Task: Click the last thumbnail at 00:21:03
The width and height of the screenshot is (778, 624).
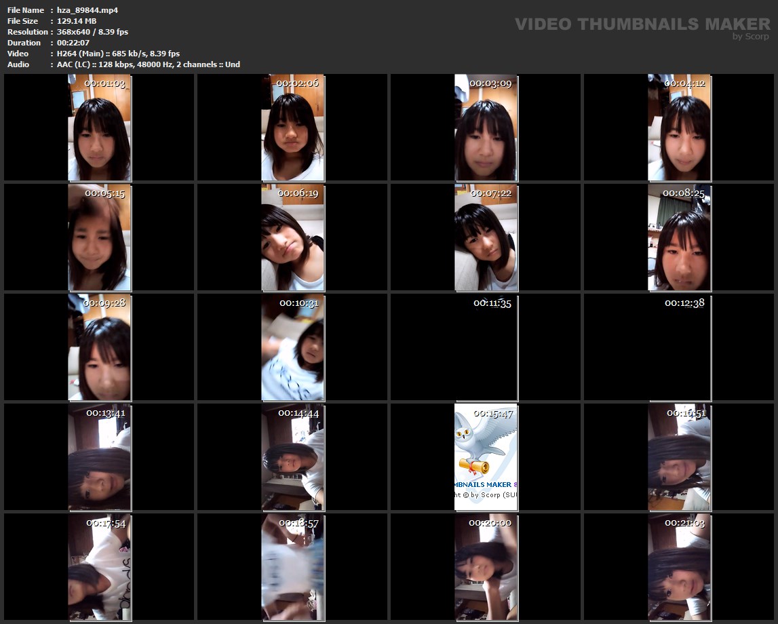Action: (679, 567)
